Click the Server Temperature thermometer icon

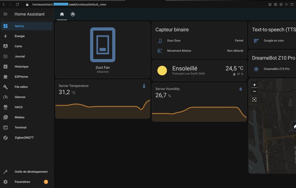pyautogui.click(x=144, y=86)
